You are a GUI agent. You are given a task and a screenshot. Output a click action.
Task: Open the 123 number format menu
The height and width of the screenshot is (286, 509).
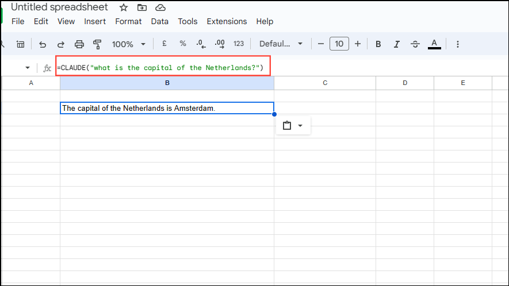coord(239,44)
